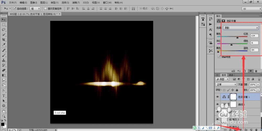Select the Eyedropper tool

3,45
